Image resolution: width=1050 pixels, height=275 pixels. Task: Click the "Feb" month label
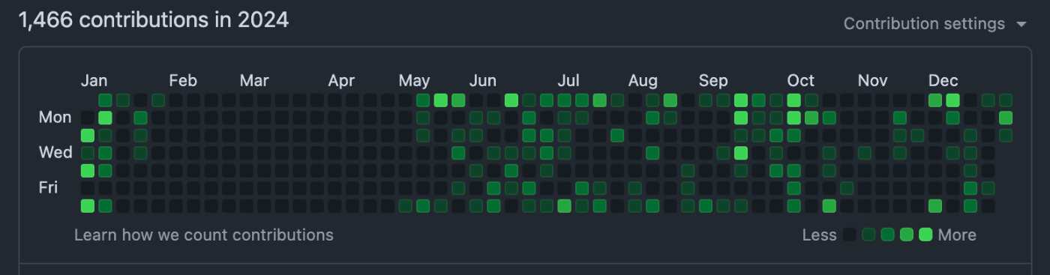(183, 80)
